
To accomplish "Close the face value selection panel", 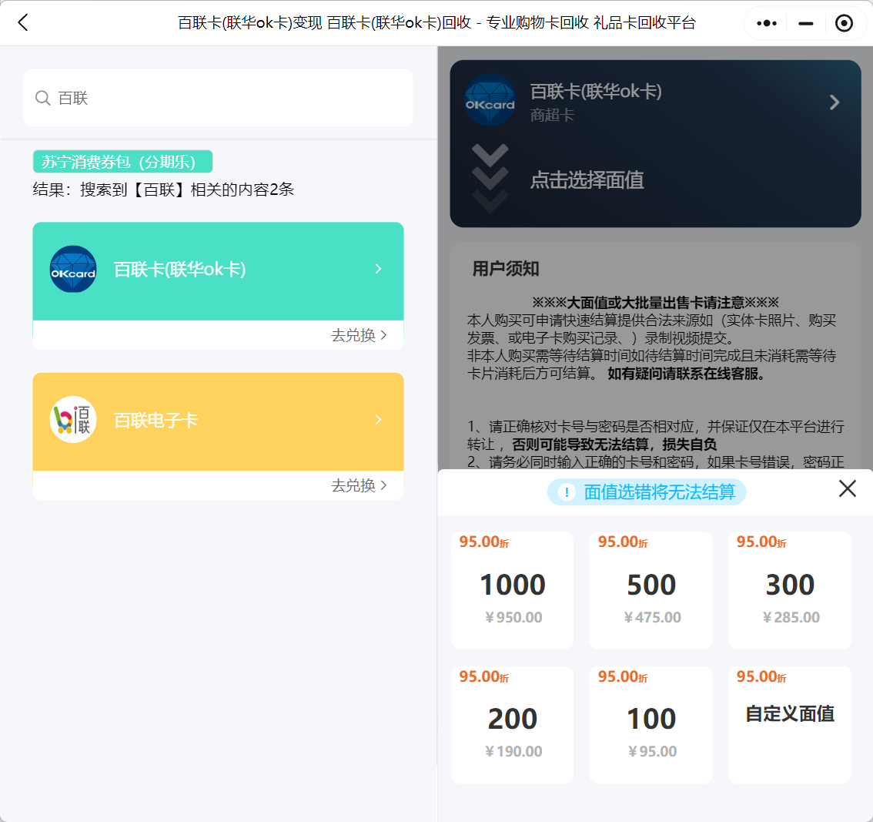I will tap(848, 488).
